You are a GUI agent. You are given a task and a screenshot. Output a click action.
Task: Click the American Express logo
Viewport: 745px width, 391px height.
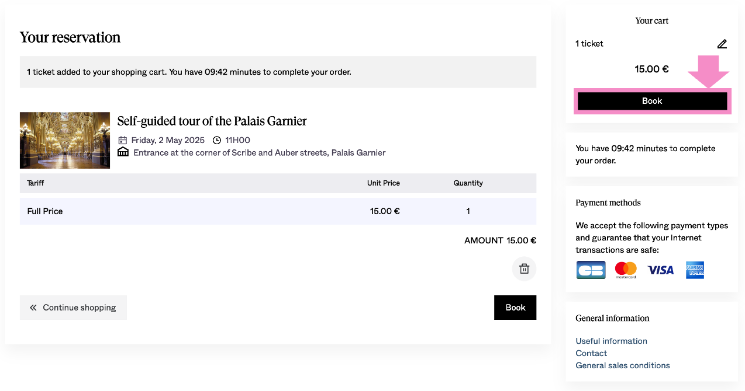coord(695,270)
